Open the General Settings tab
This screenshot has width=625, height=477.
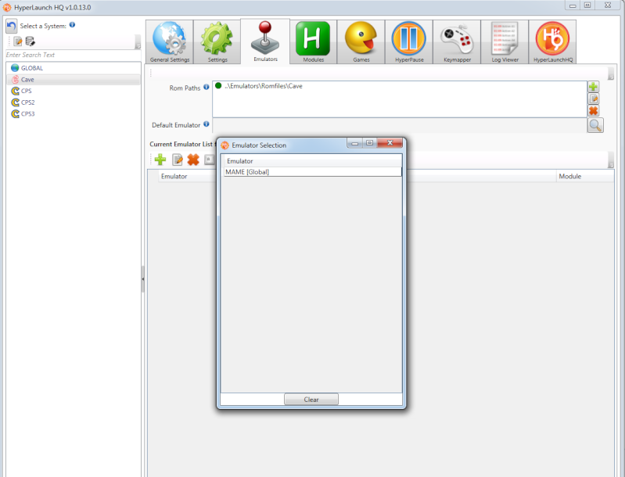click(170, 42)
